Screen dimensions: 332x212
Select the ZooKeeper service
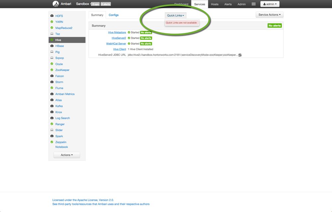[x=62, y=70]
